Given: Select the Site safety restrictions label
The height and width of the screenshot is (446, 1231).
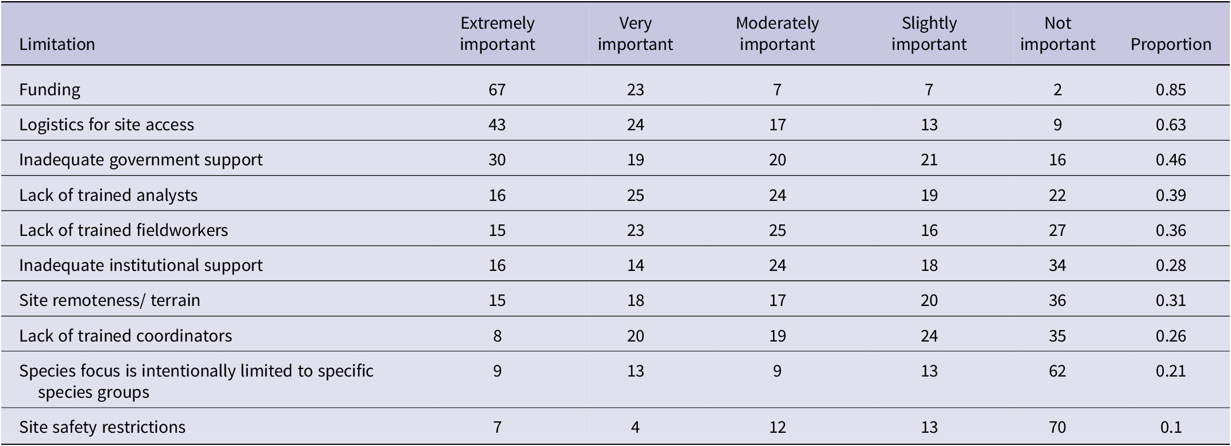Looking at the screenshot, I should 102,427.
